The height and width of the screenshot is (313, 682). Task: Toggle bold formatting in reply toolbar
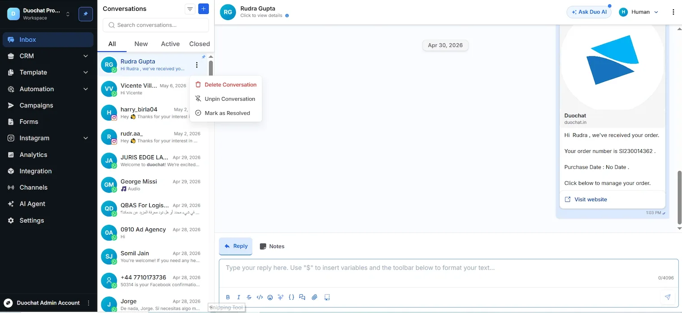(228, 297)
